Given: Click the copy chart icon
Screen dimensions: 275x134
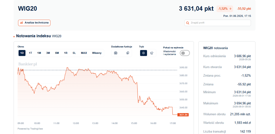Looking at the screenshot, I should pyautogui.click(x=128, y=53).
